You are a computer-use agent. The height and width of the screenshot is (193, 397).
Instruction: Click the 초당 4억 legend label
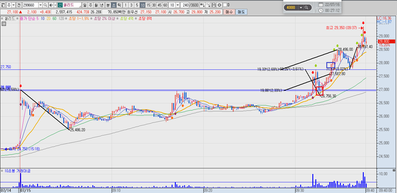tap(126, 18)
